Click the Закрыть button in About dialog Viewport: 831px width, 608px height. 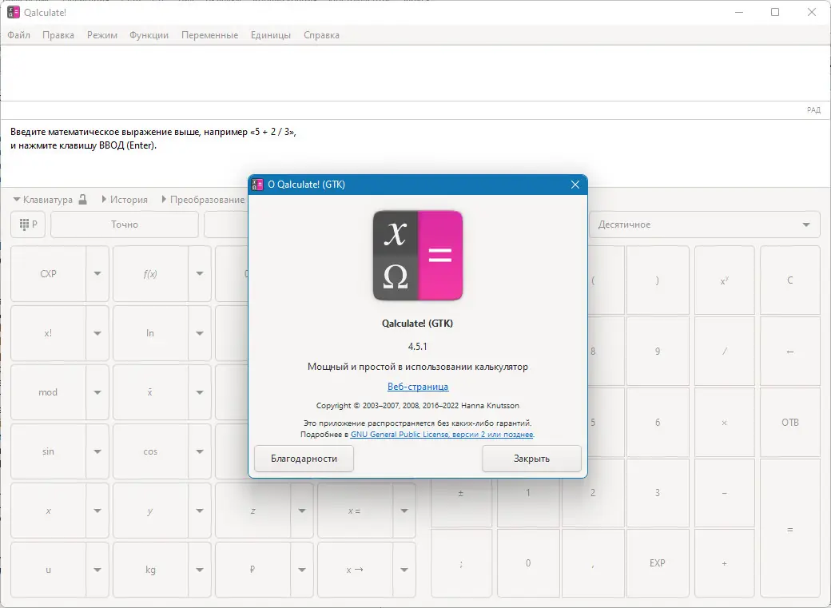(x=531, y=459)
